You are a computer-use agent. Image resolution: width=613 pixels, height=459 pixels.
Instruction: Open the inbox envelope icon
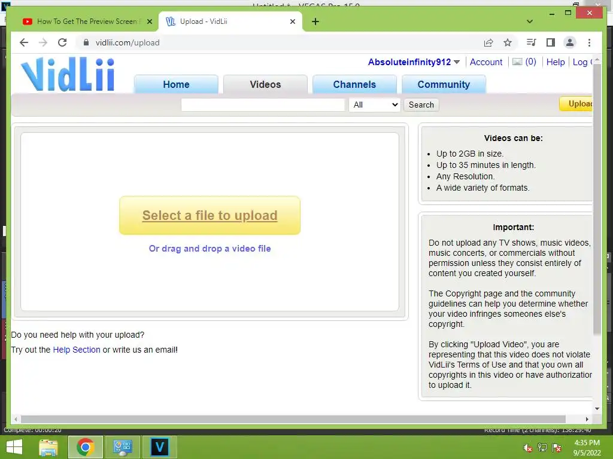point(517,62)
